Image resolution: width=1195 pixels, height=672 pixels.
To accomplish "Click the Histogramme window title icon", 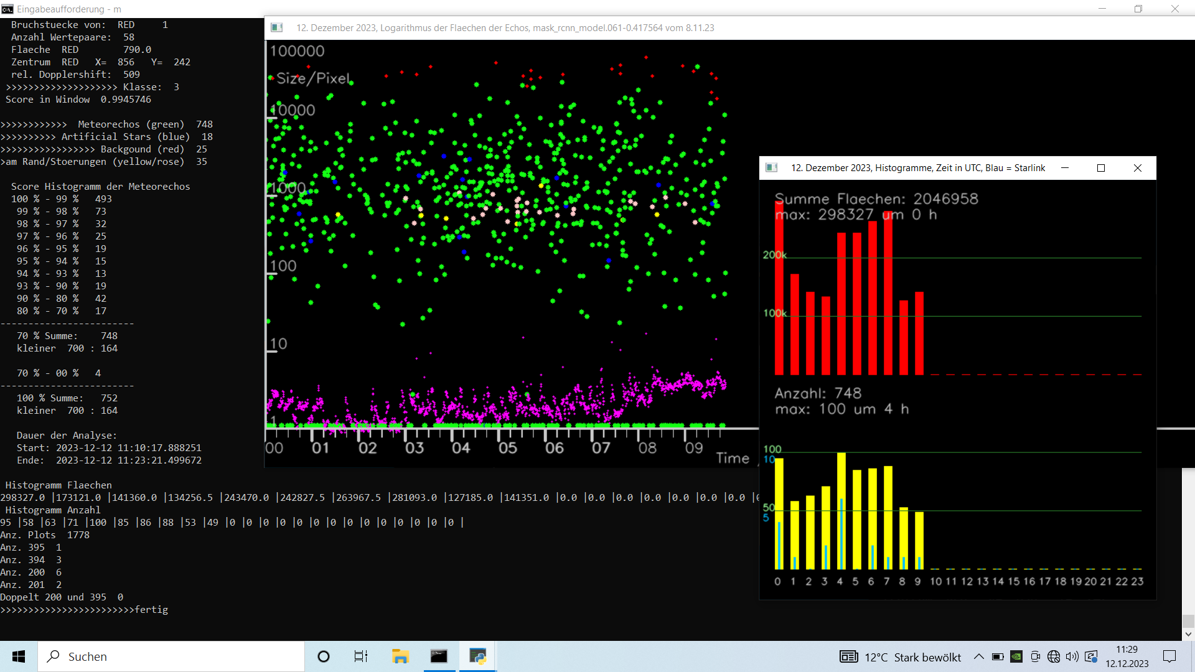I will [772, 168].
